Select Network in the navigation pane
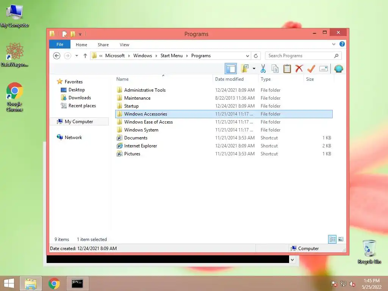388x291 pixels. pyautogui.click(x=73, y=137)
